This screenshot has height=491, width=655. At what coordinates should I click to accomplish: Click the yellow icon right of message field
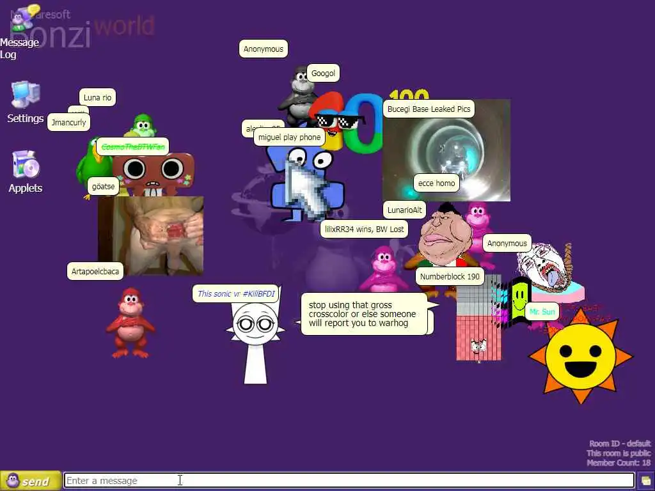point(646,481)
